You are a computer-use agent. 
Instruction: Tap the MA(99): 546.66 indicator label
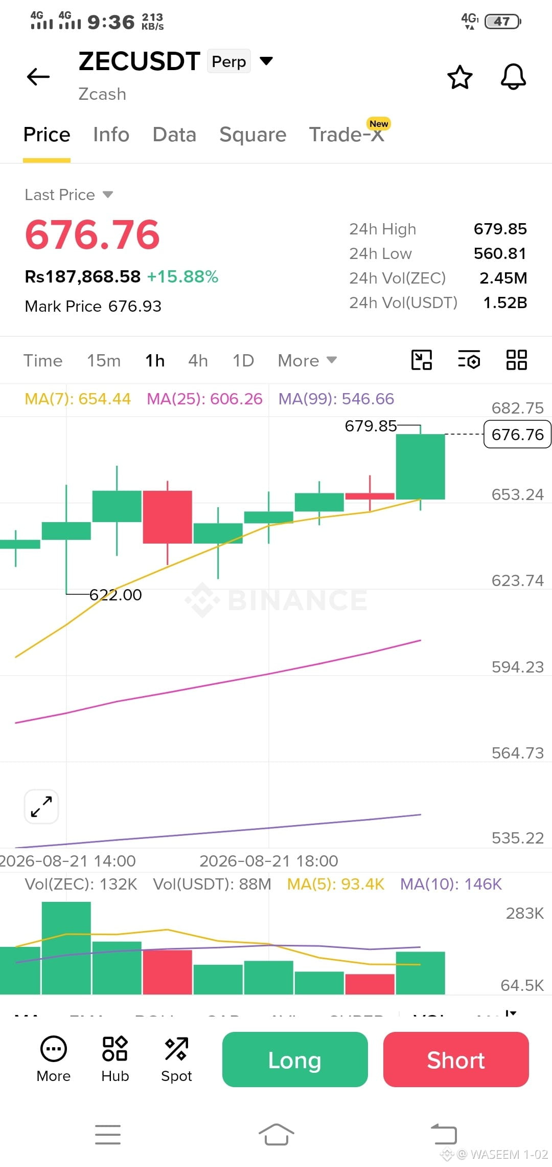tap(336, 399)
